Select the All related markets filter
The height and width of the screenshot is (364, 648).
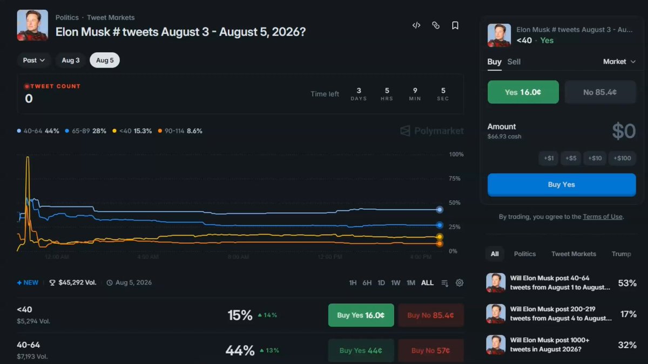tap(495, 254)
